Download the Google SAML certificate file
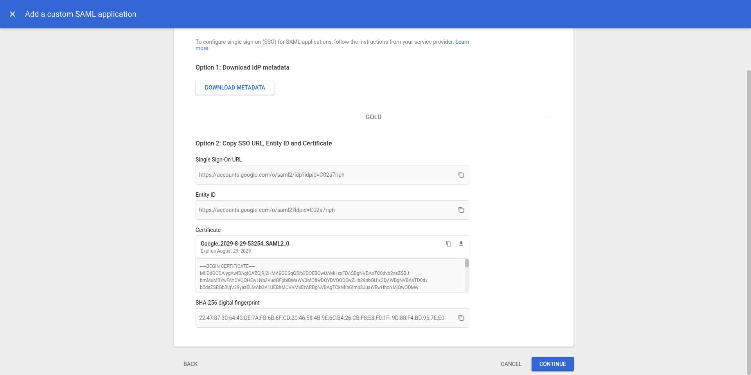751x375 pixels. (461, 244)
